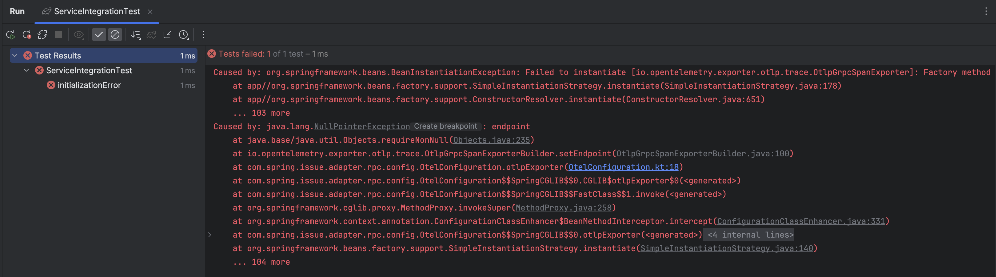
Task: Open OtelConfiguration.kt line 18 link
Action: click(x=623, y=167)
